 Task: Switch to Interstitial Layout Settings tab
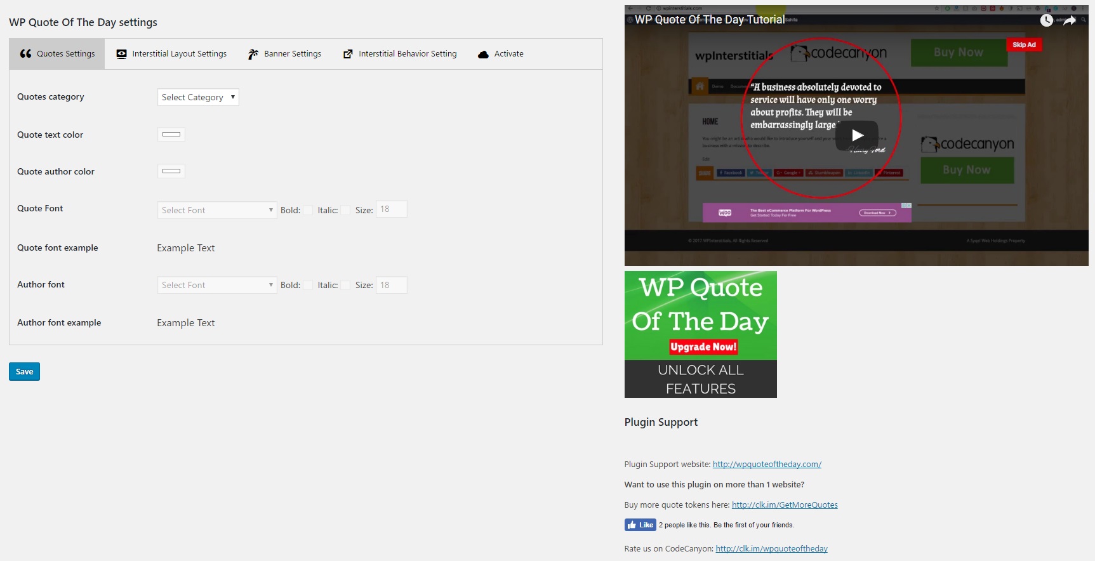[x=171, y=54]
